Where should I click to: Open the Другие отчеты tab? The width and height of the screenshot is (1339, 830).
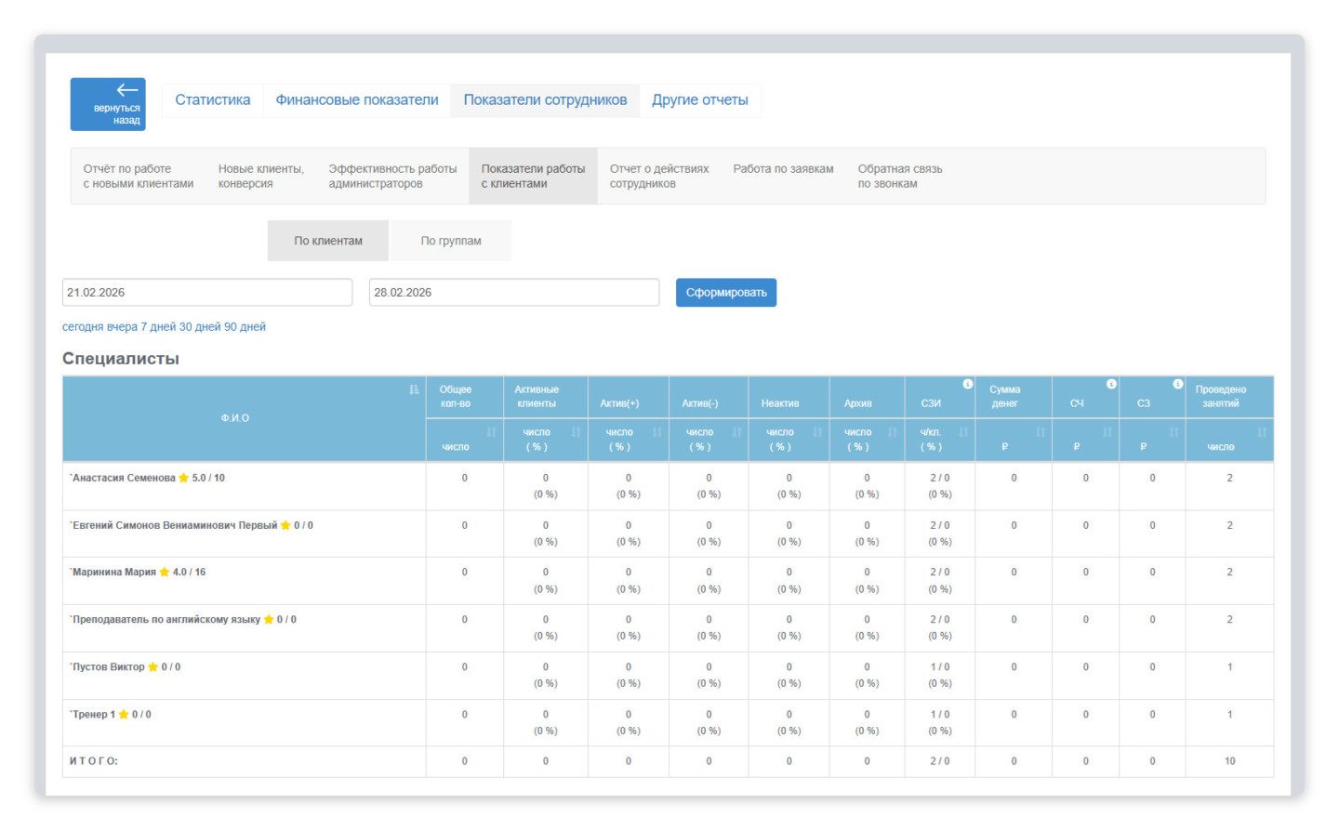pos(699,100)
